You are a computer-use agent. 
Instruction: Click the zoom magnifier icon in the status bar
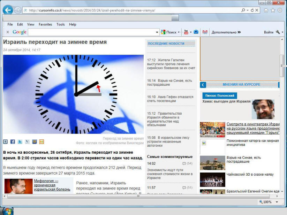261,202
